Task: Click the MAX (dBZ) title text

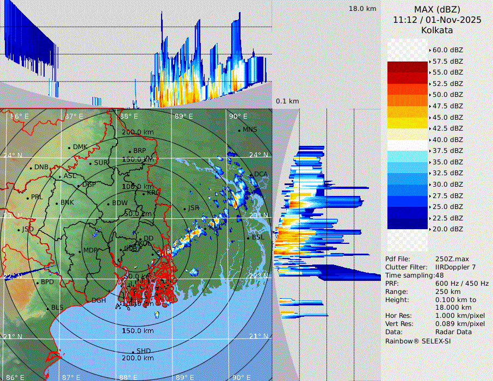Action: [437, 9]
